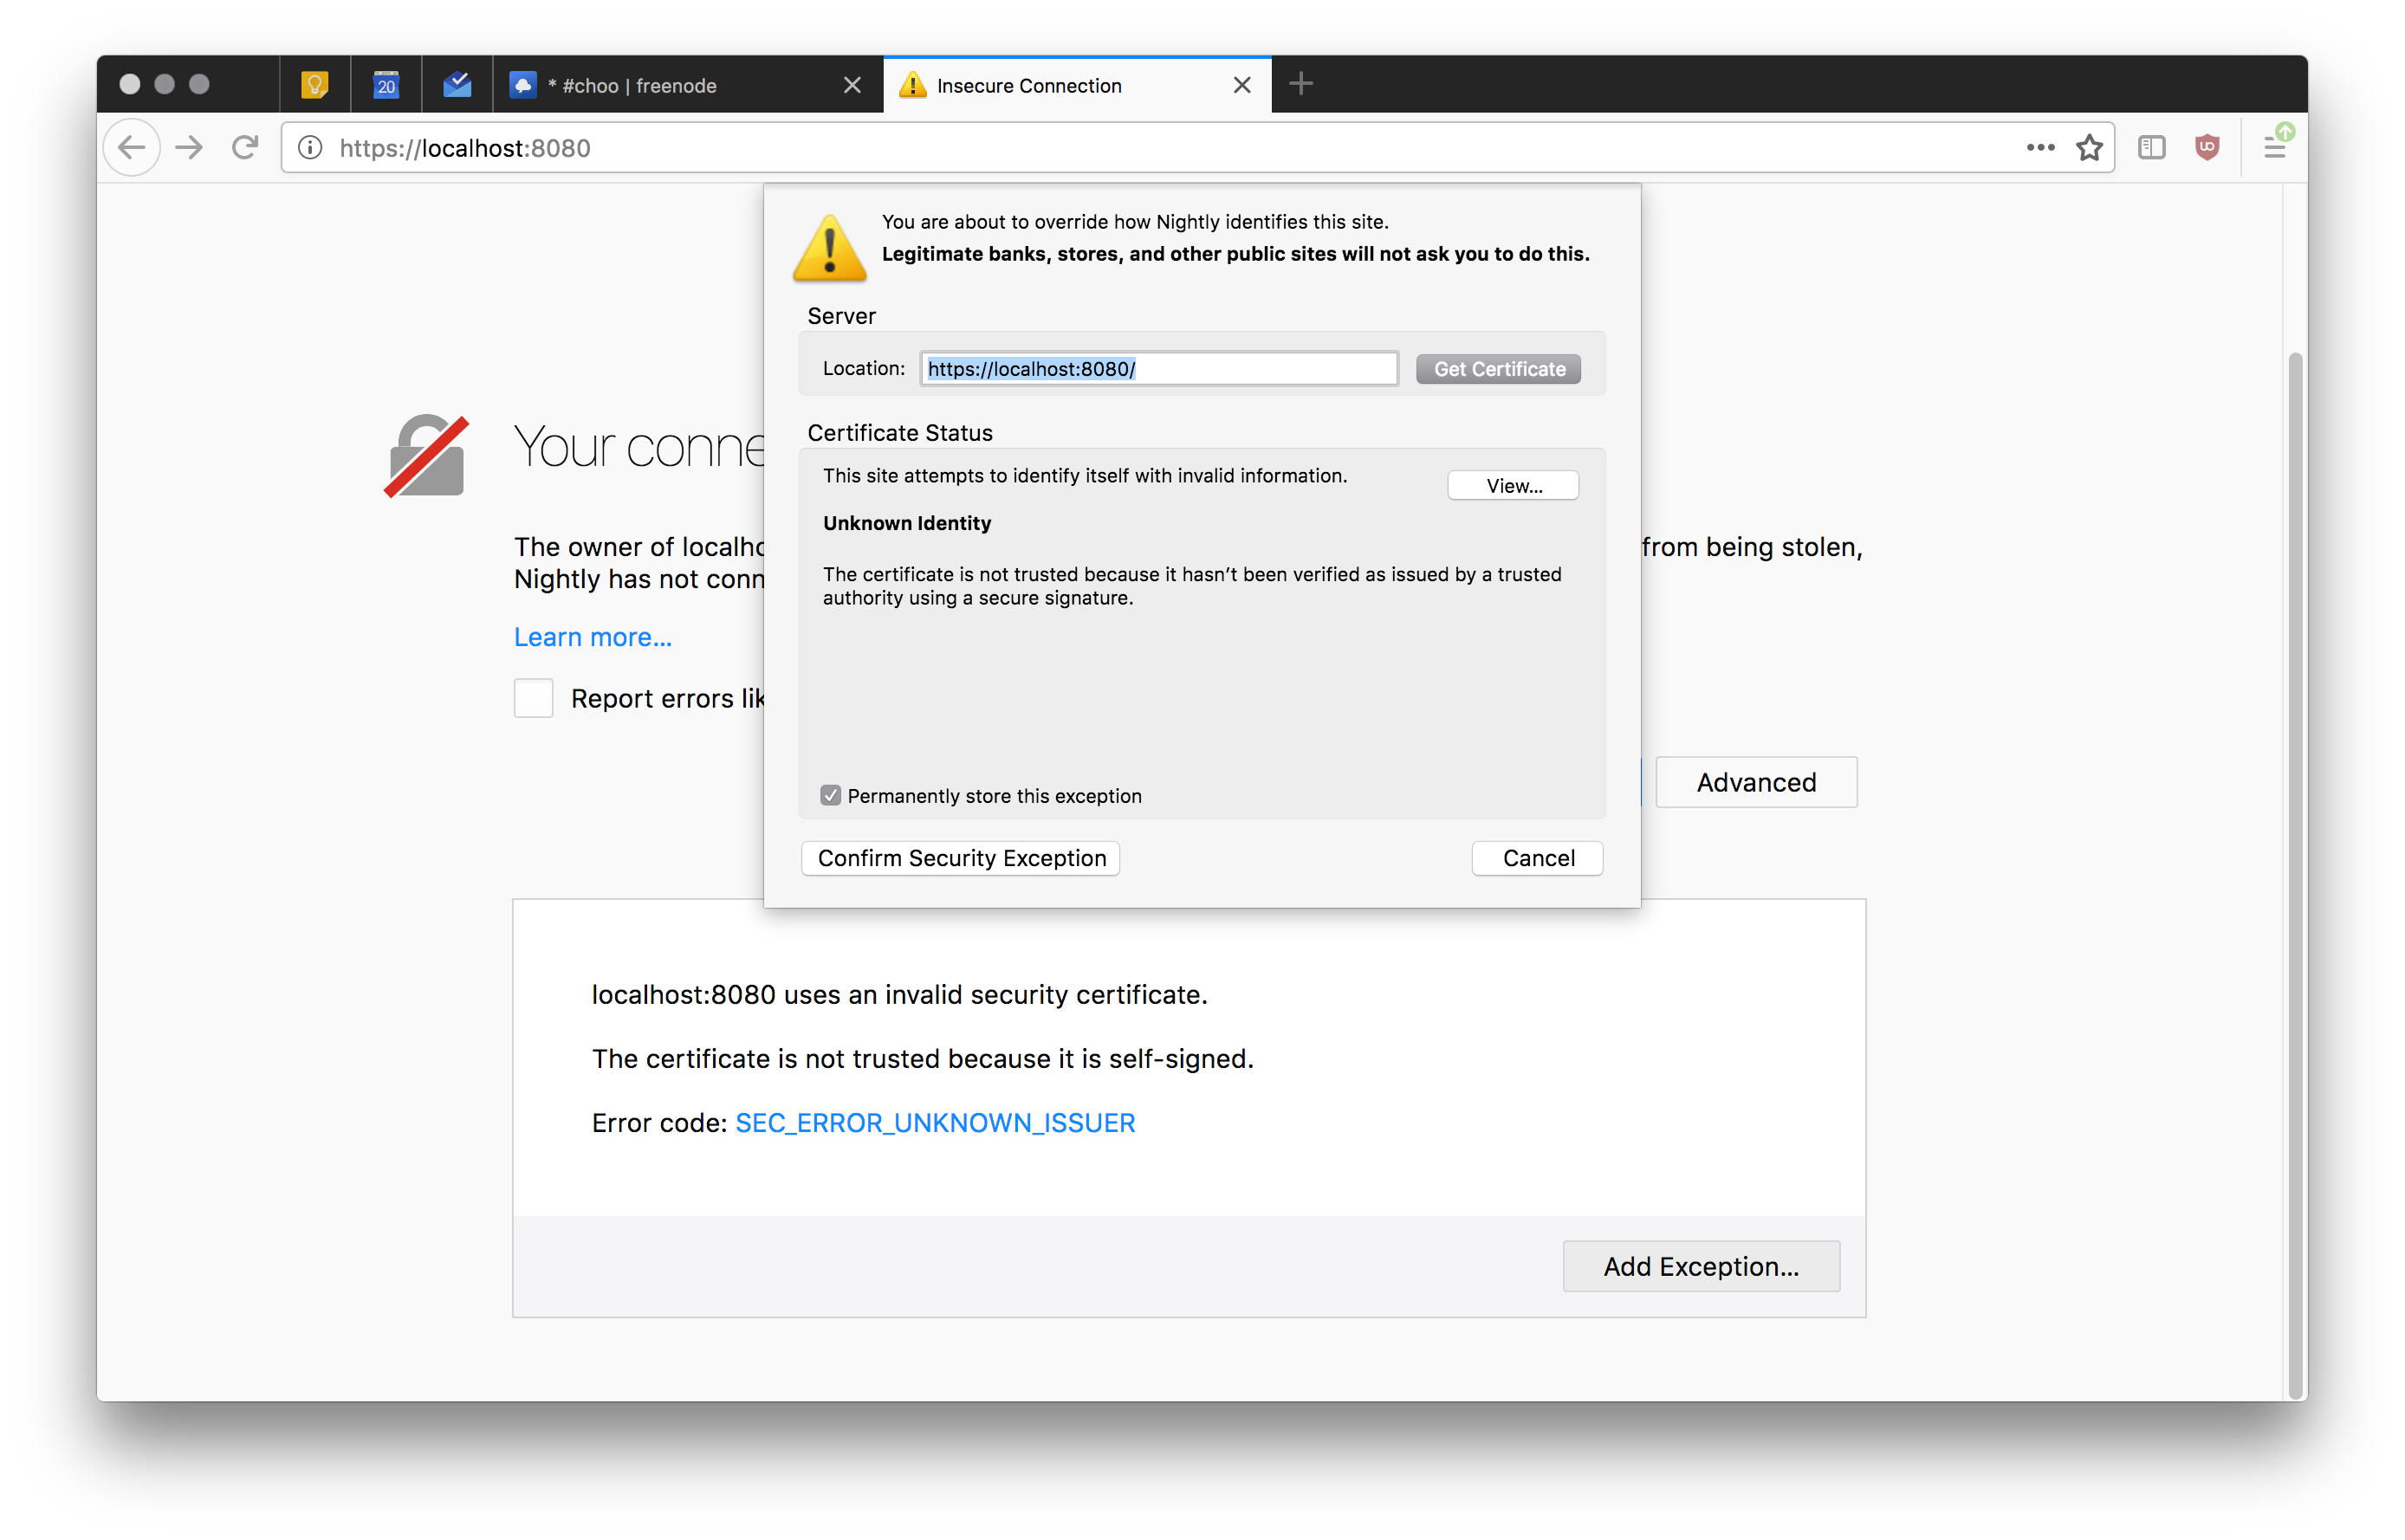Click the page reload icon

(245, 147)
